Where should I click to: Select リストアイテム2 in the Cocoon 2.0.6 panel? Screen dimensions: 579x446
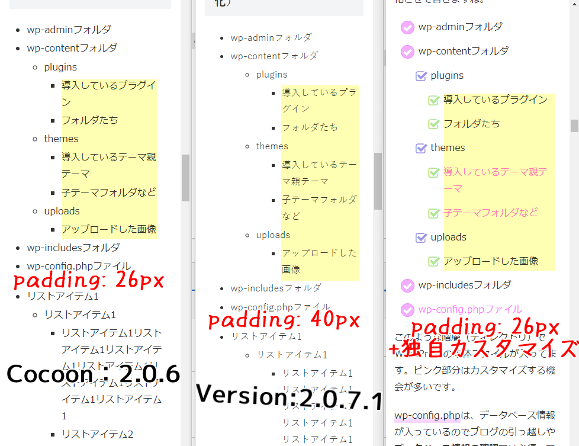click(x=98, y=434)
